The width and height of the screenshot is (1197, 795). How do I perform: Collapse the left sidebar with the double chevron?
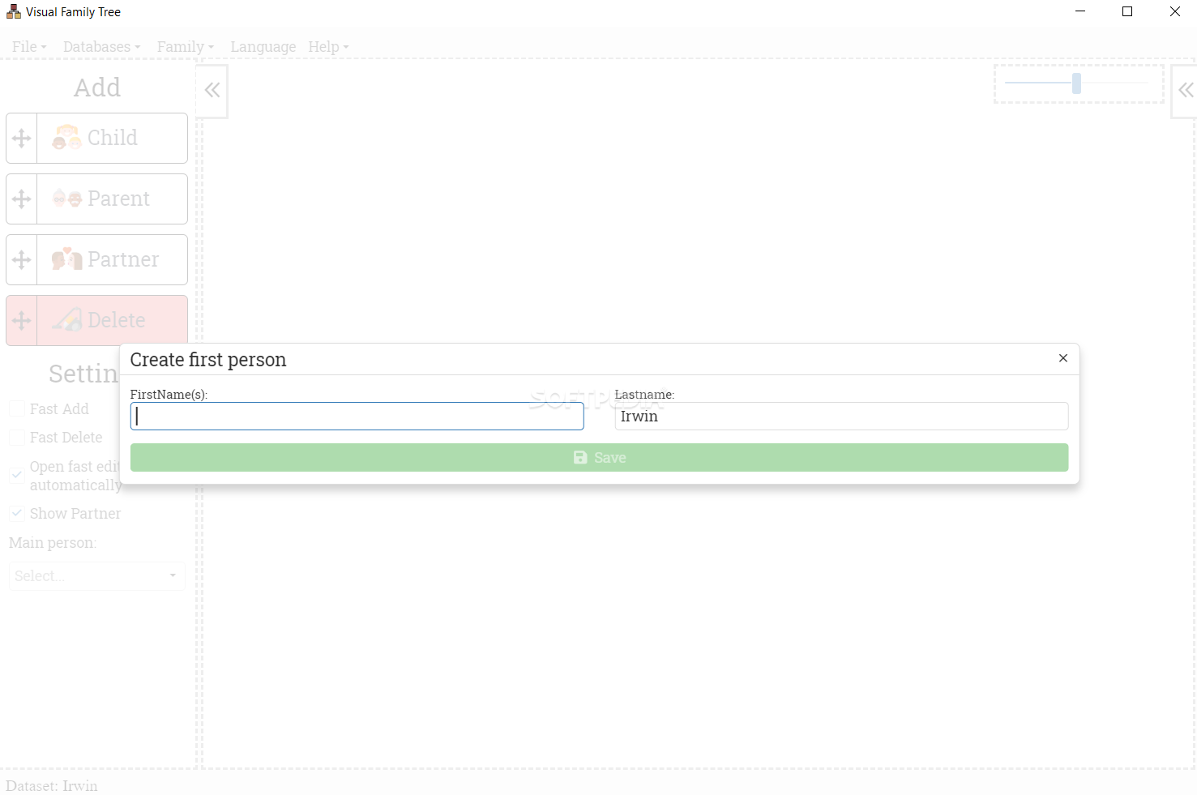[x=212, y=90]
